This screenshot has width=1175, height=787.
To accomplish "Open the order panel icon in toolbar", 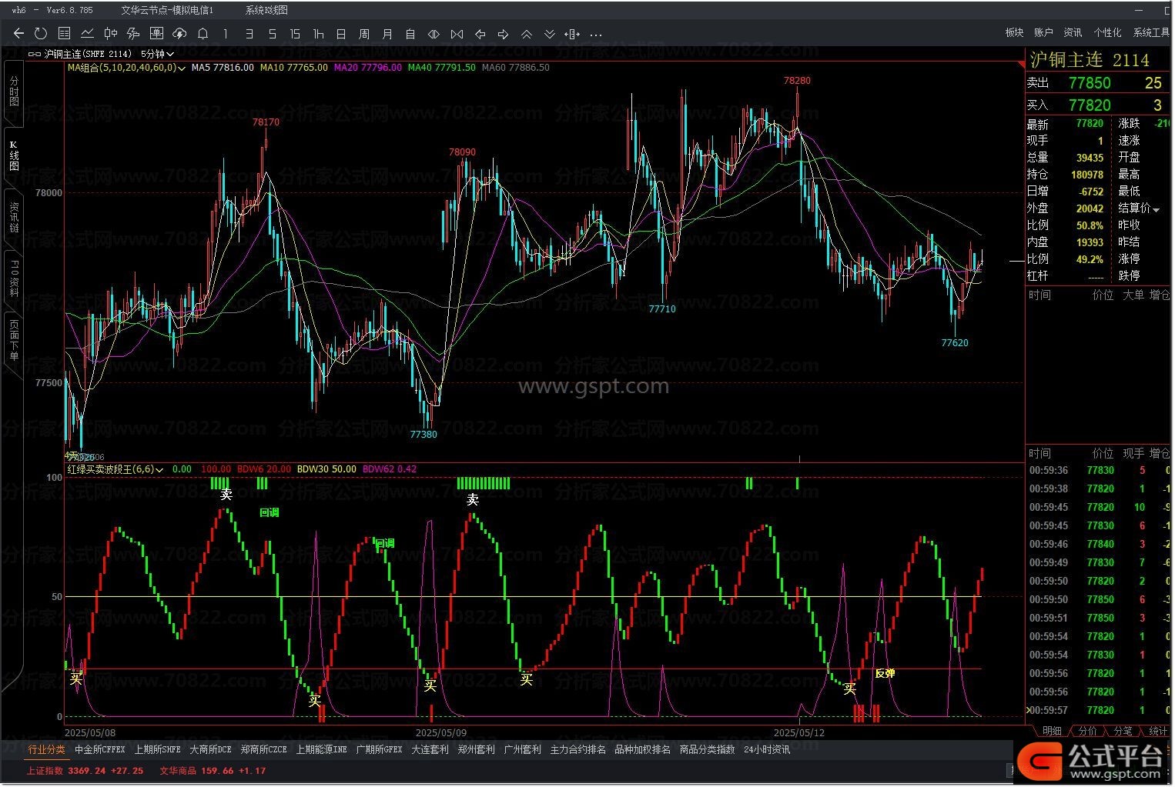I will pyautogui.click(x=156, y=34).
